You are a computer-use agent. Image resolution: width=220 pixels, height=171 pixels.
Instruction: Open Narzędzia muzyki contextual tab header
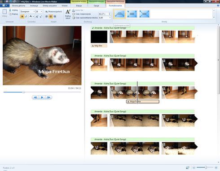pyautogui.click(x=97, y=1)
